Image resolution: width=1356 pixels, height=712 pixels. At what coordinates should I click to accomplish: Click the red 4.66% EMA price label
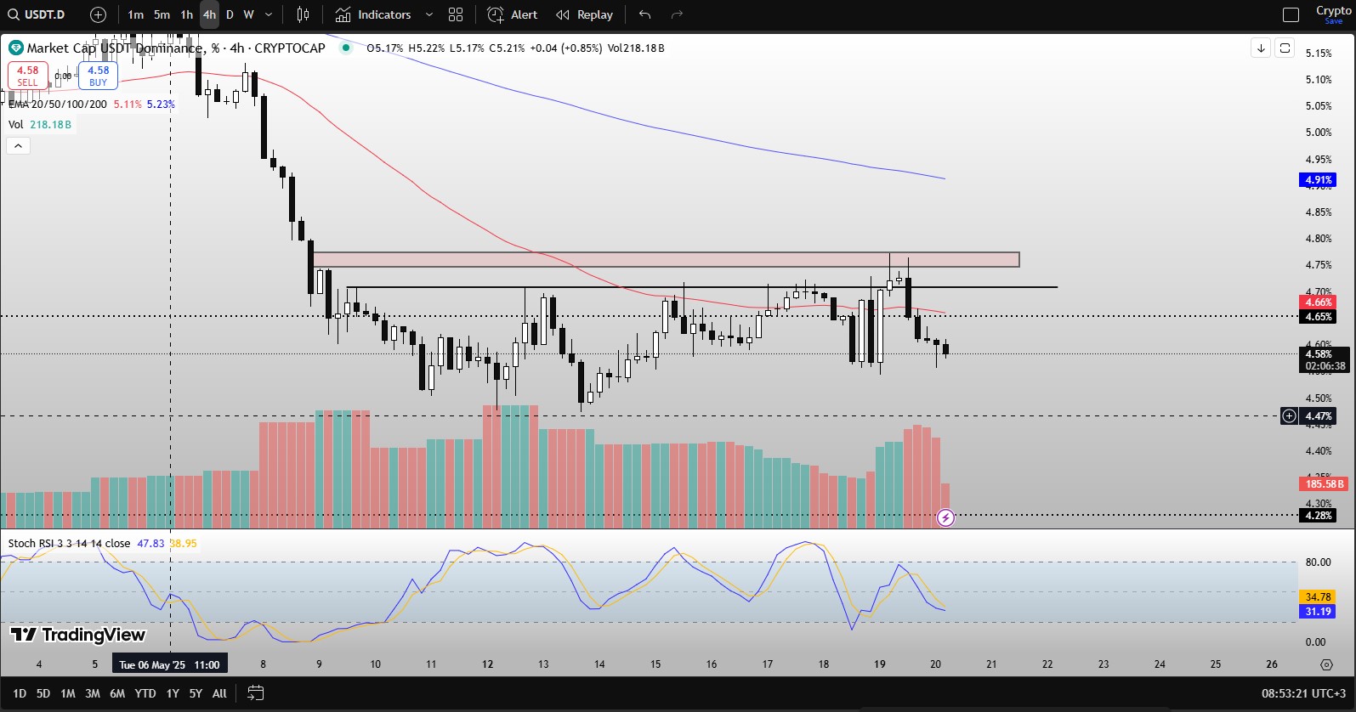coord(1318,302)
